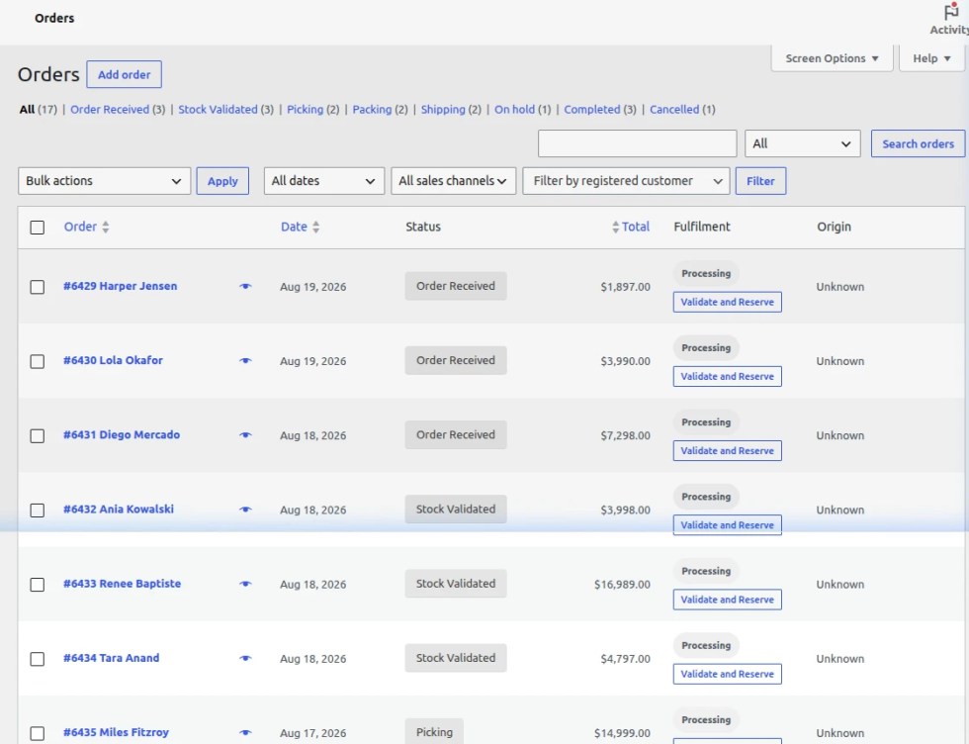Image resolution: width=969 pixels, height=744 pixels.
Task: Open the Bulk actions dropdown
Action: pos(105,181)
